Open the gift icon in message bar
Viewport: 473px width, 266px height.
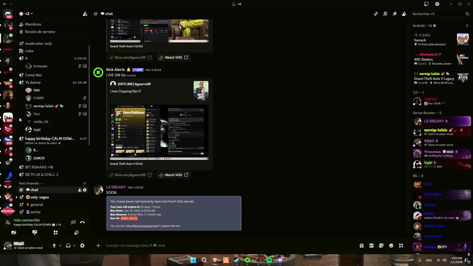coord(361,245)
